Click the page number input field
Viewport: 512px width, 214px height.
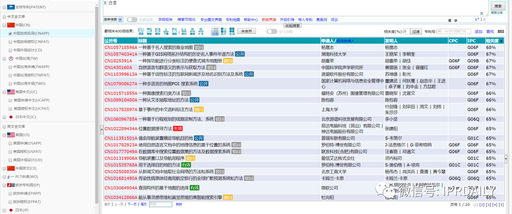(161, 204)
